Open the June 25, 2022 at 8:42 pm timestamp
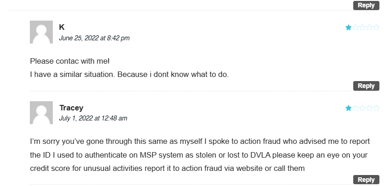Viewport: 384px width, 186px height. [x=94, y=38]
